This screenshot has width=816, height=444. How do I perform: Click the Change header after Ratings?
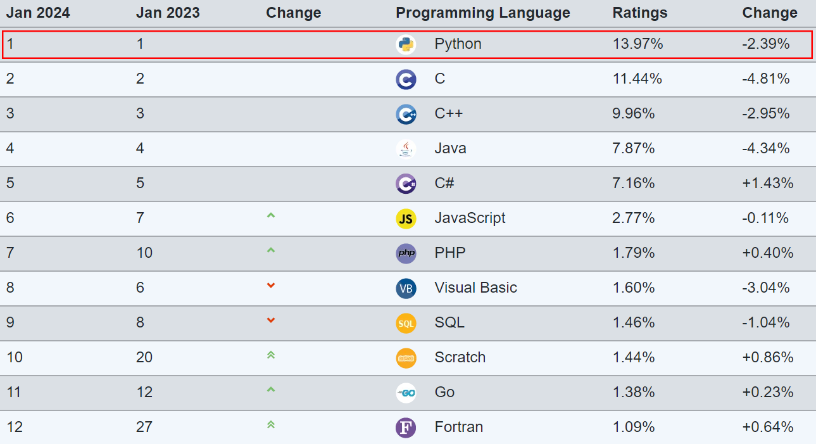click(x=770, y=13)
